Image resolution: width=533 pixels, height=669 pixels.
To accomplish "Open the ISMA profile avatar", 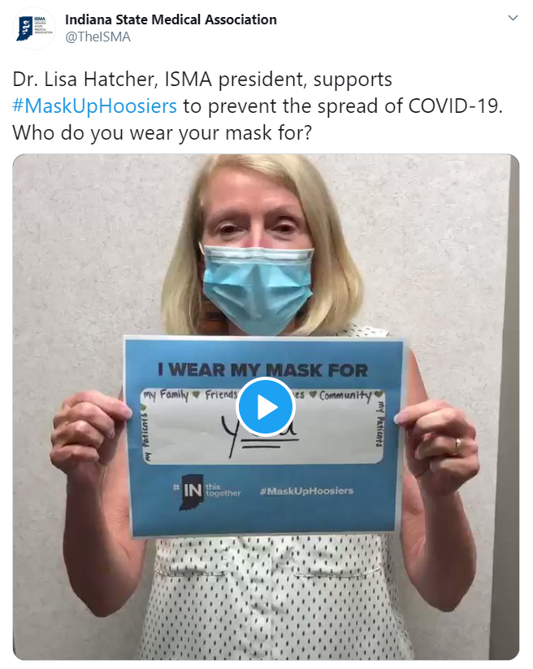I will click(x=34, y=28).
